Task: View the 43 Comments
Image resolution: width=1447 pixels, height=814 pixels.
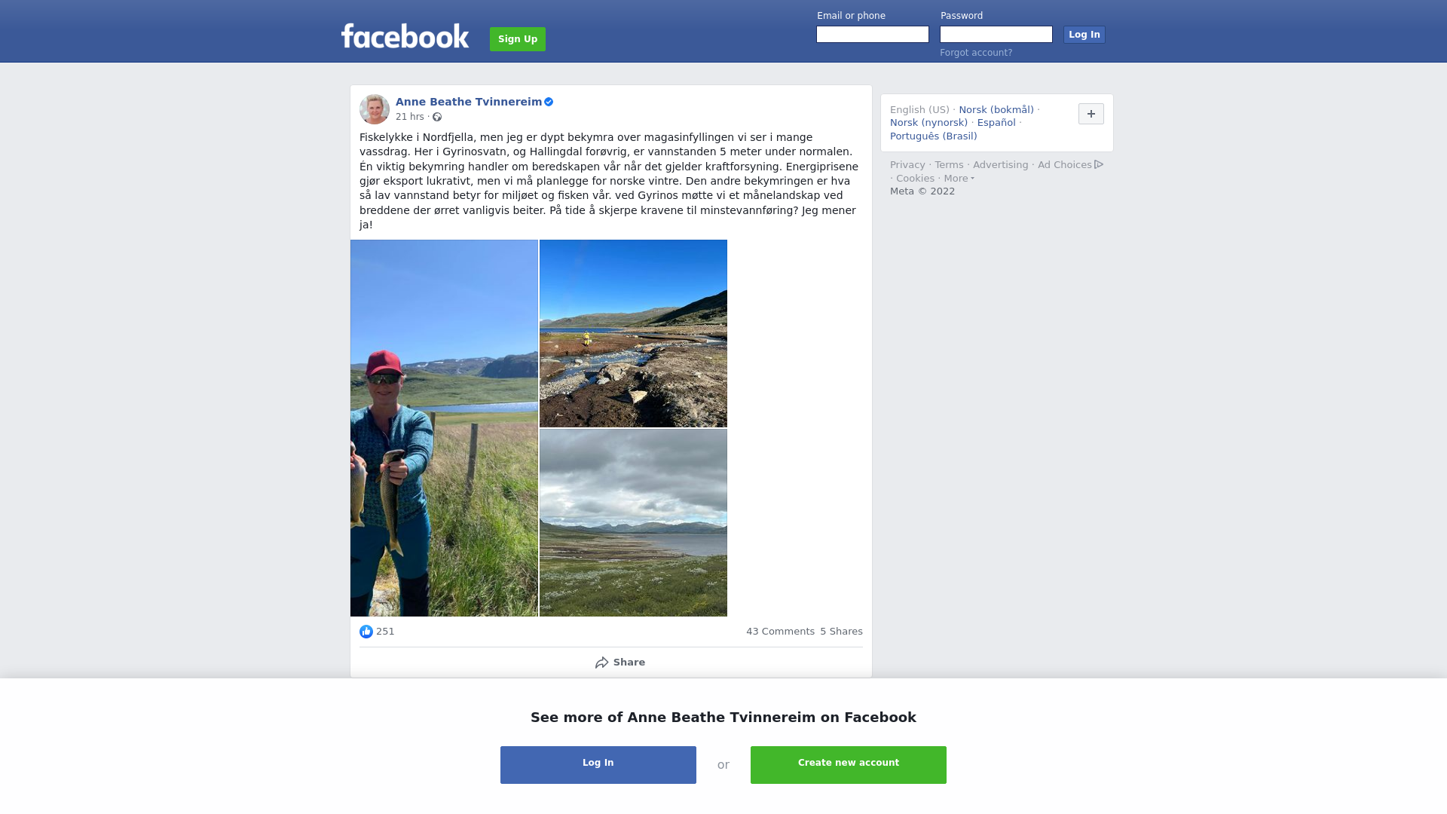Action: tap(780, 632)
